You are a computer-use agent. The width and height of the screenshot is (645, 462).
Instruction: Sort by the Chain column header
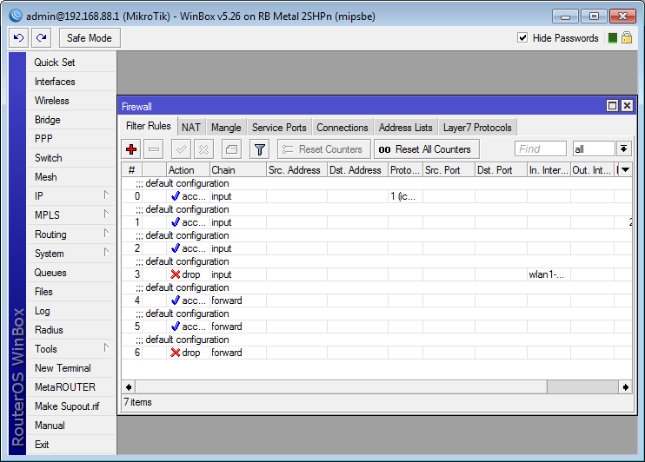point(238,169)
